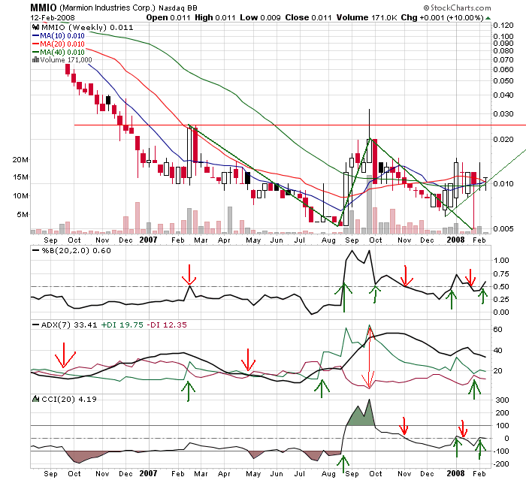Click the -200 level on CCI axis

[x=501, y=464]
